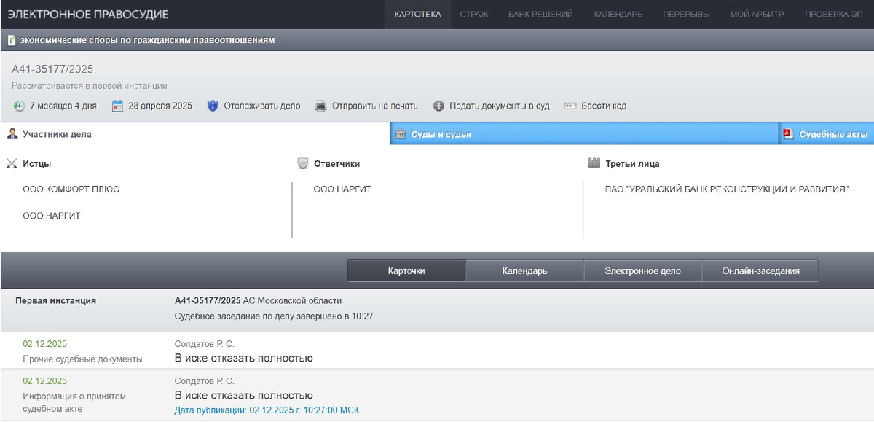Click the date 02.12.2025 above Информация о принятом судебном акте
The width and height of the screenshot is (874, 422).
(45, 380)
